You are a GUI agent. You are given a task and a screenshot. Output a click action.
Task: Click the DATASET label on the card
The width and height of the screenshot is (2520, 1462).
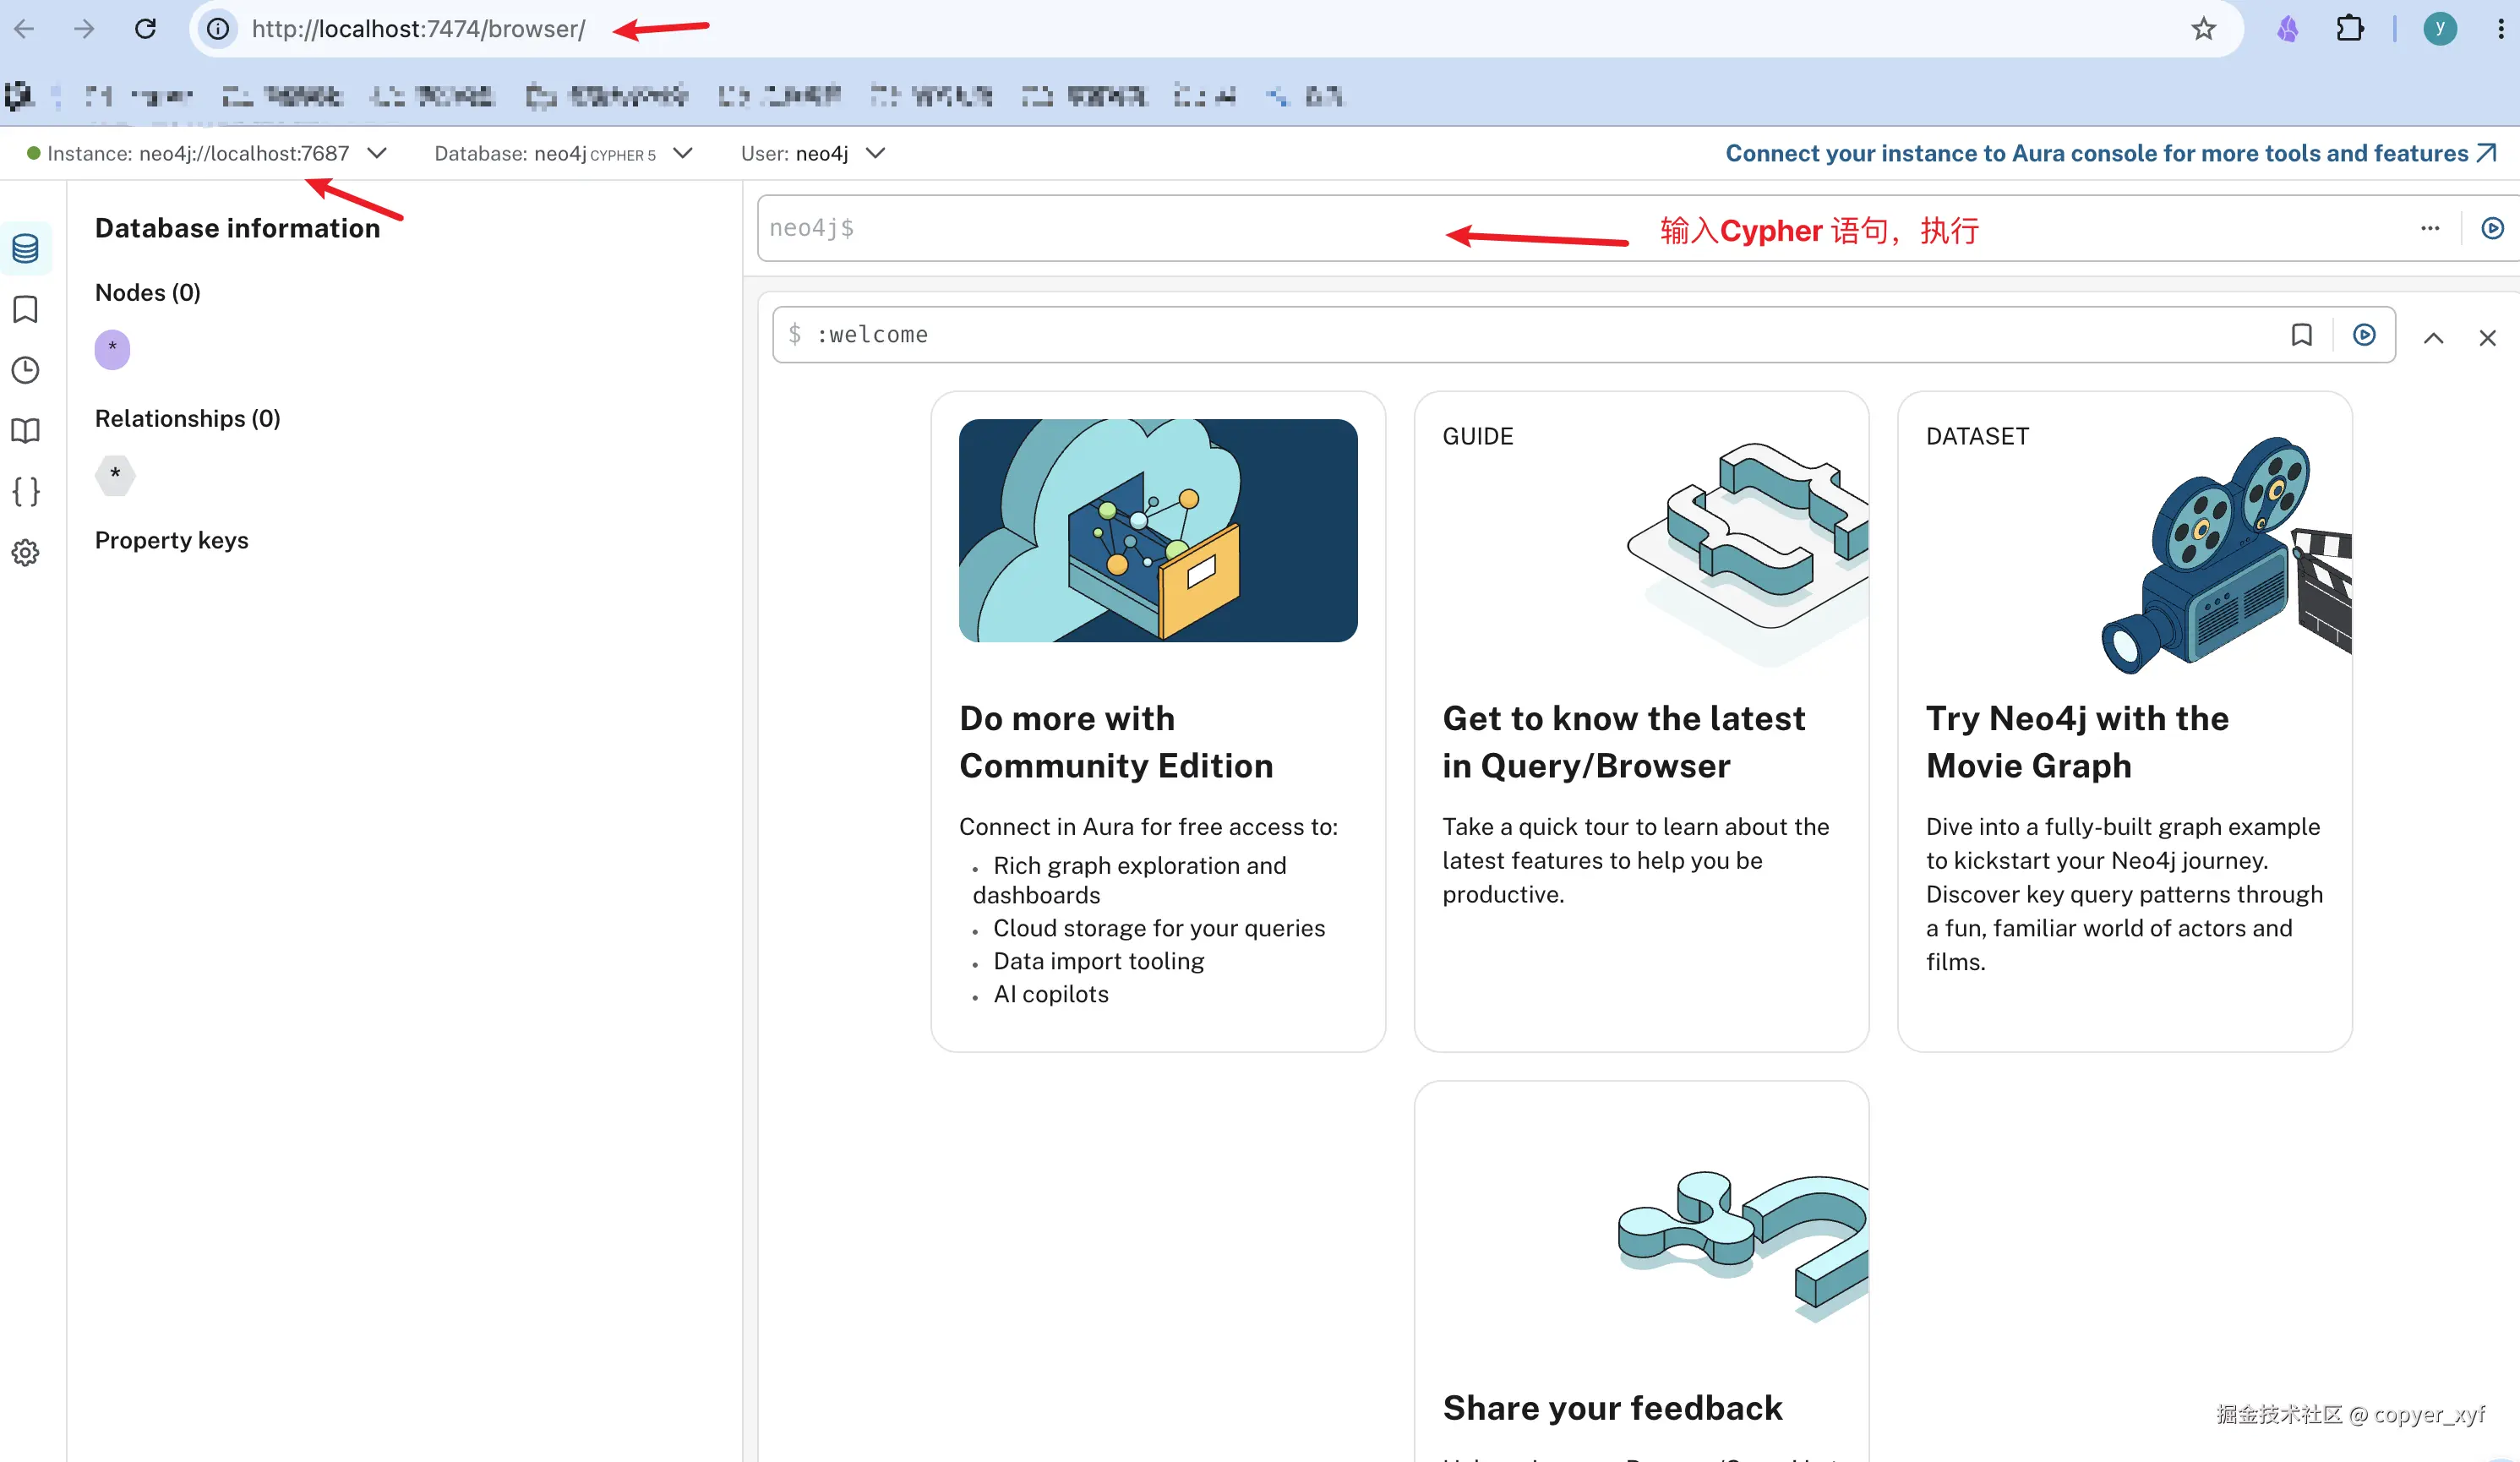click(1977, 436)
